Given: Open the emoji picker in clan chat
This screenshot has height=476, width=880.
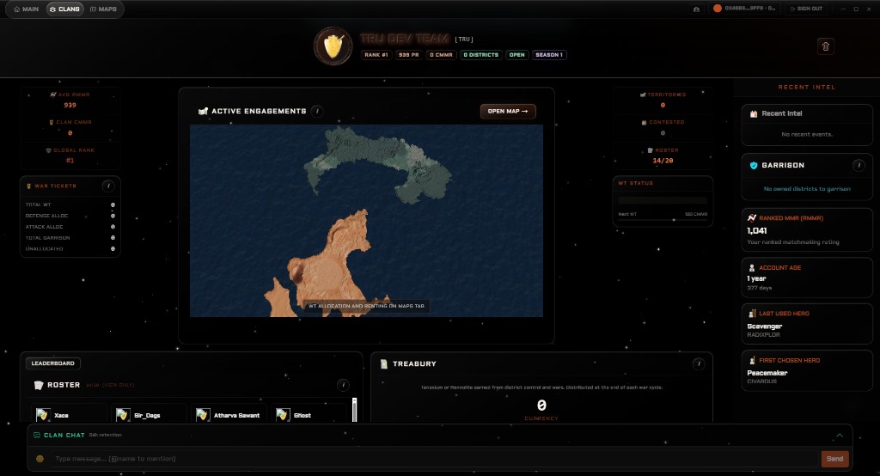Looking at the screenshot, I should pos(40,459).
